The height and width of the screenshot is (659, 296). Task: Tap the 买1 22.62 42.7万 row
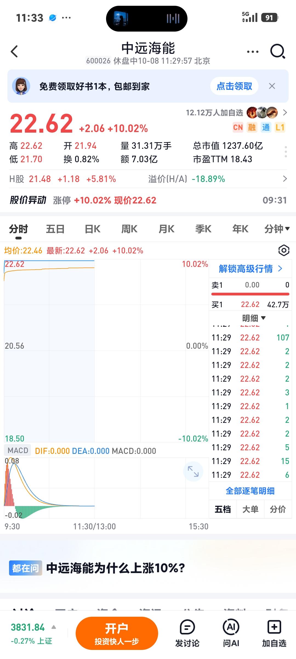point(250,305)
